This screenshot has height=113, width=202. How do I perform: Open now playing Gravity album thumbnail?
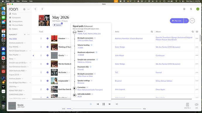click(12, 106)
